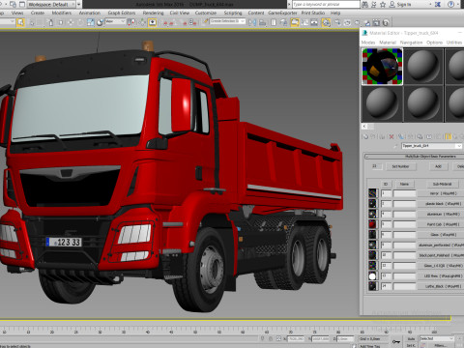The height and width of the screenshot is (348, 464).
Task: Open the Rendering menu
Action: (x=153, y=13)
